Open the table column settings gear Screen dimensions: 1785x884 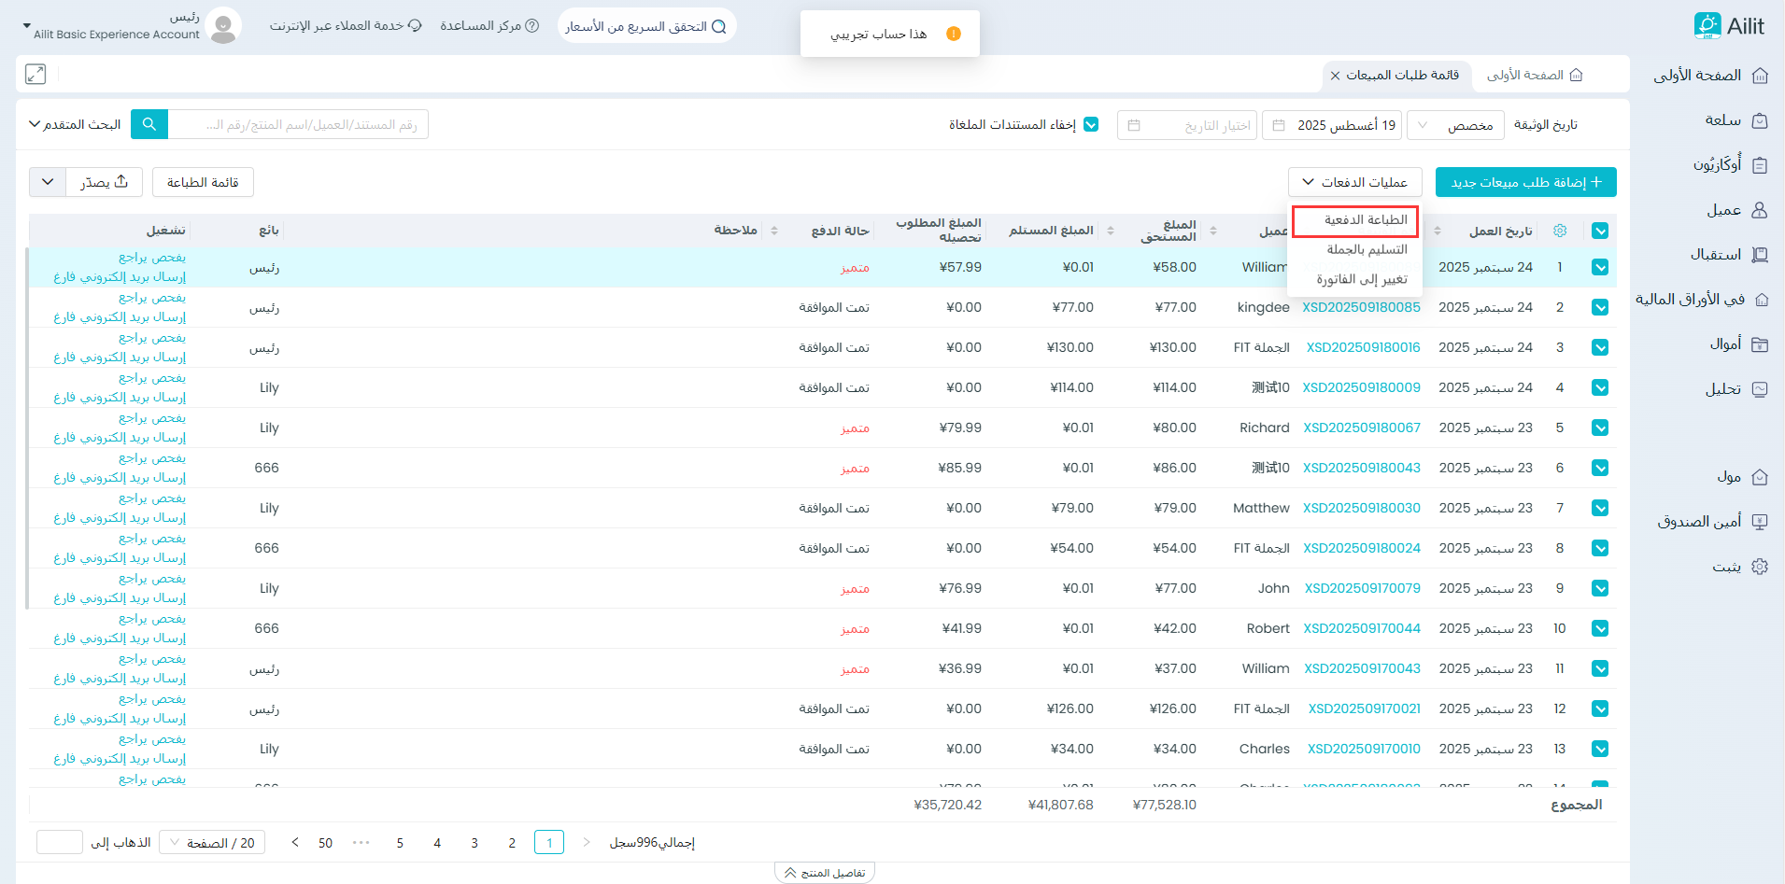click(x=1559, y=231)
